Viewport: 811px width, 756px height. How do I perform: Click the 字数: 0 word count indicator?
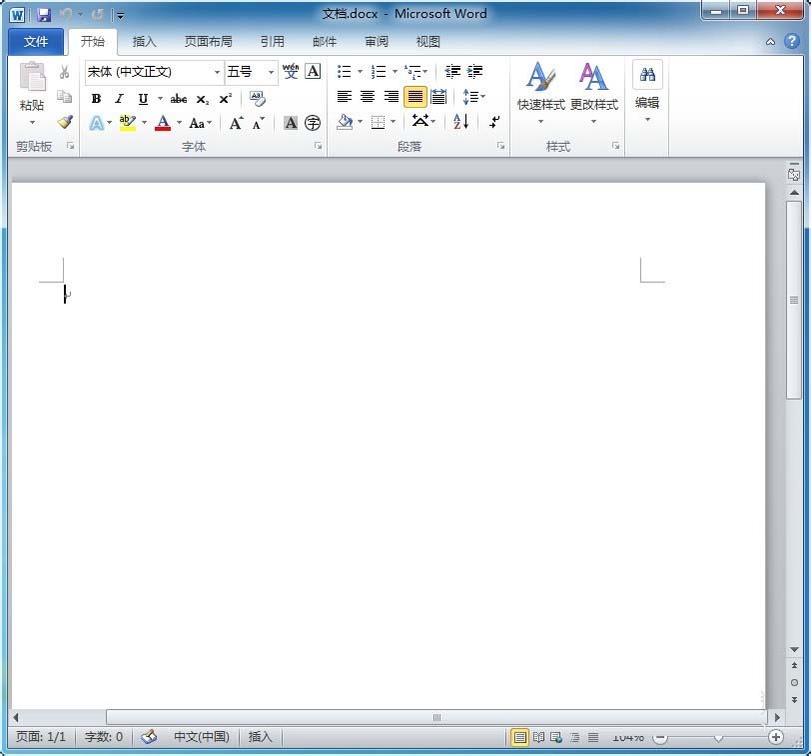click(x=104, y=737)
